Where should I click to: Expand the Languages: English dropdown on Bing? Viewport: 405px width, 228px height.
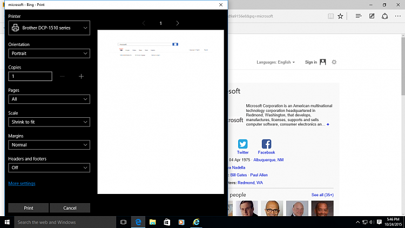[x=275, y=62]
